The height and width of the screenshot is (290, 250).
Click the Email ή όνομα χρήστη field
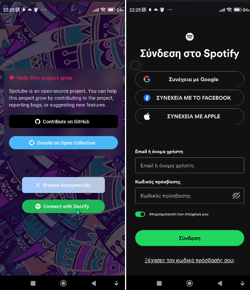[190, 165]
